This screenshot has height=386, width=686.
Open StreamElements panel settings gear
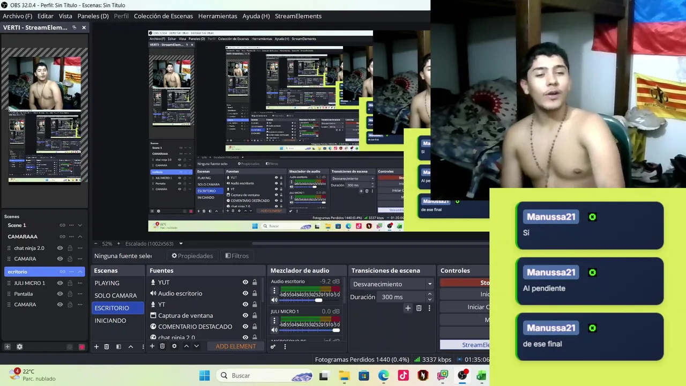tap(19, 347)
